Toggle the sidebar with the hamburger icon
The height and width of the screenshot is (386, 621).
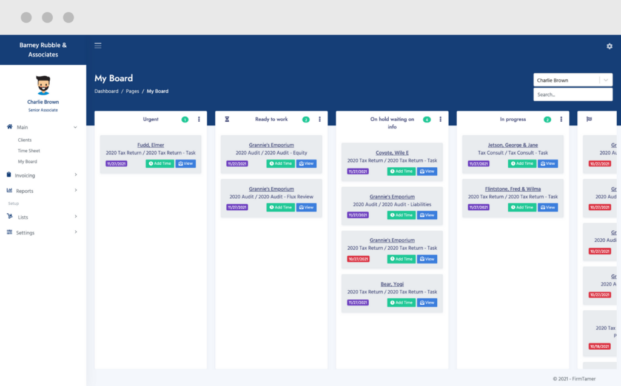coord(98,45)
